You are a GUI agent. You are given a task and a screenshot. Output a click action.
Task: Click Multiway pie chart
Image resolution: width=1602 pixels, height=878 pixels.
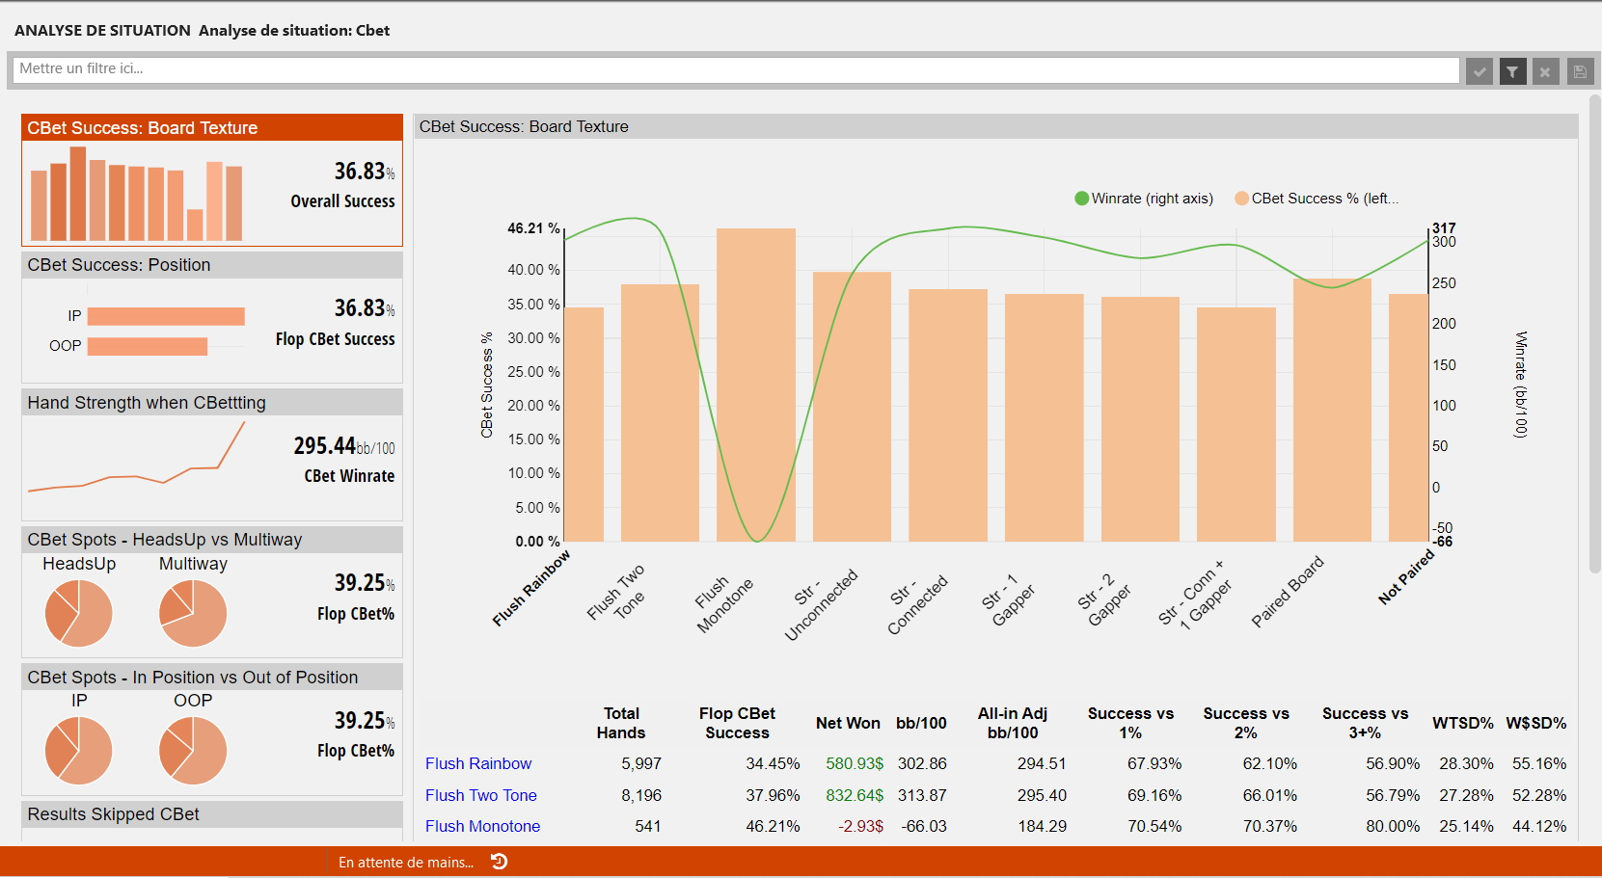pos(193,613)
